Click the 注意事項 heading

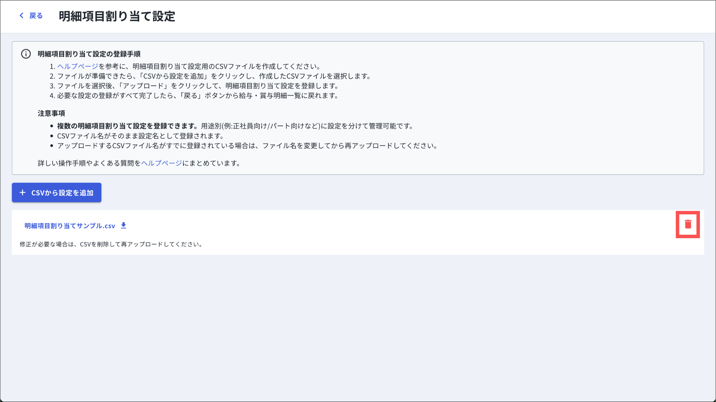51,113
